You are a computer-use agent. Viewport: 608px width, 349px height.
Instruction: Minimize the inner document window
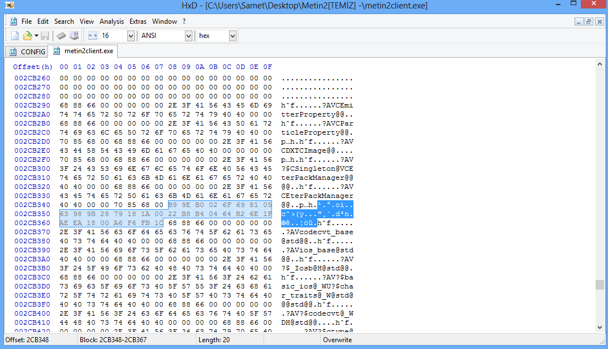(579, 21)
